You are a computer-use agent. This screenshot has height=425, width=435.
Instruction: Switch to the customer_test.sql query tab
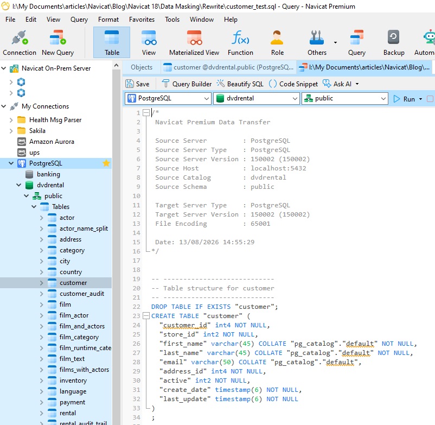(x=364, y=67)
